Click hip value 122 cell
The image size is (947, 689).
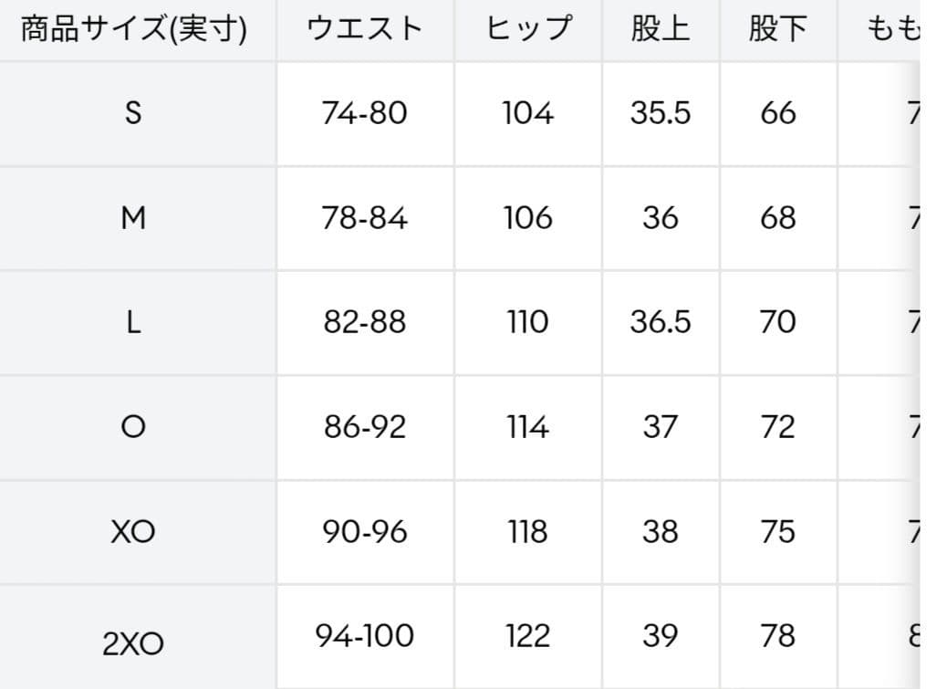tap(528, 636)
